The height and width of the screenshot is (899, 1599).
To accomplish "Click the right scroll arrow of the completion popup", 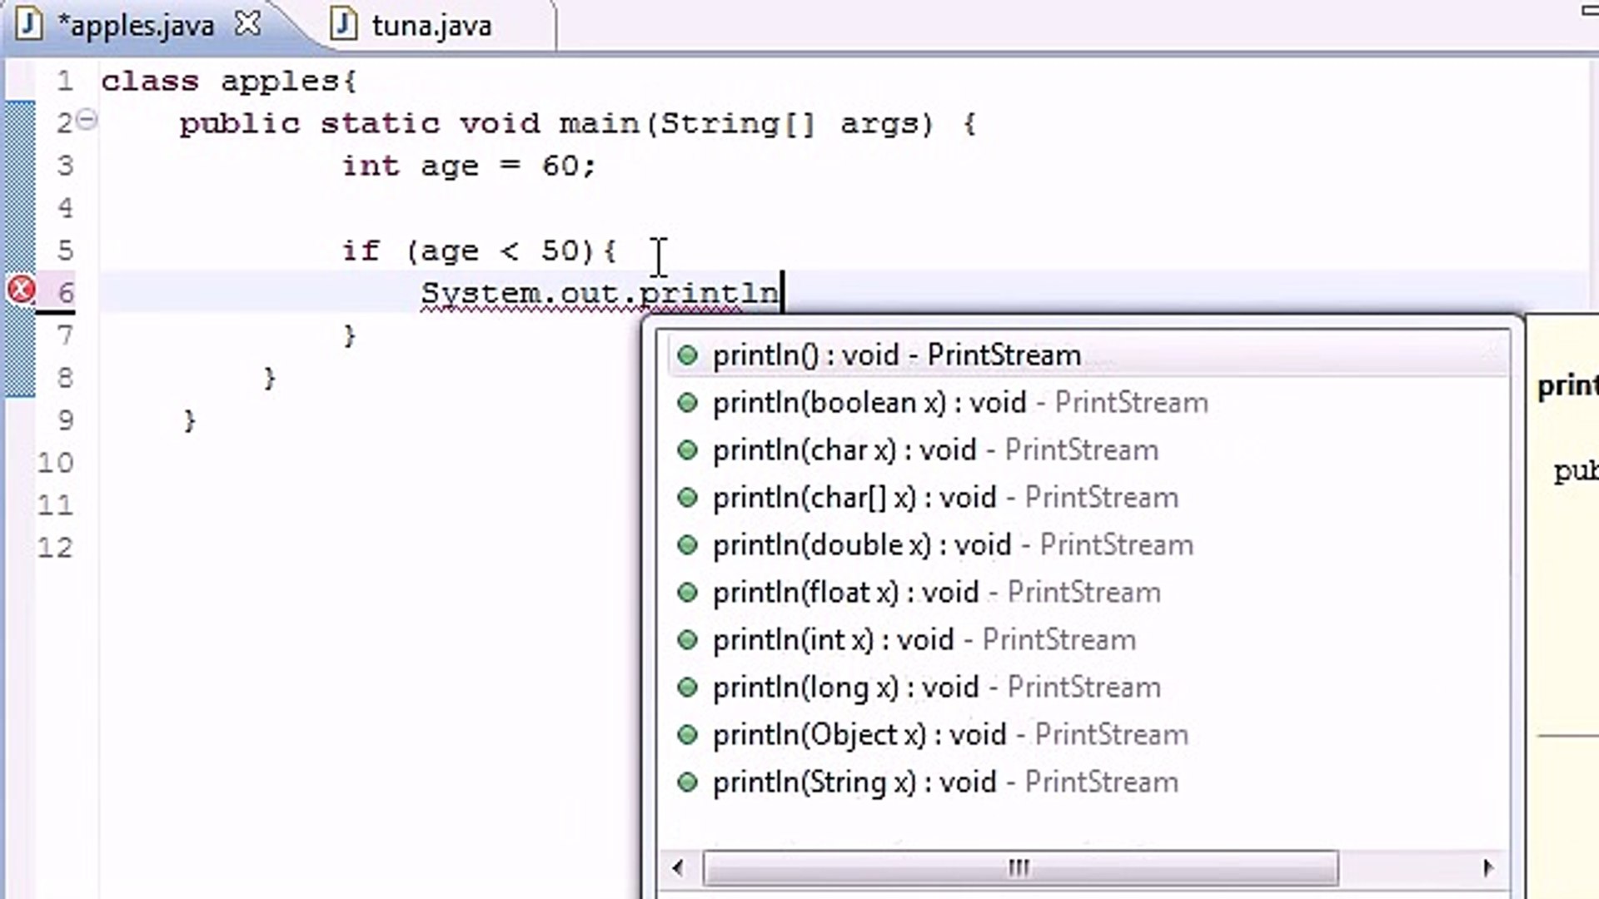I will tap(1490, 867).
